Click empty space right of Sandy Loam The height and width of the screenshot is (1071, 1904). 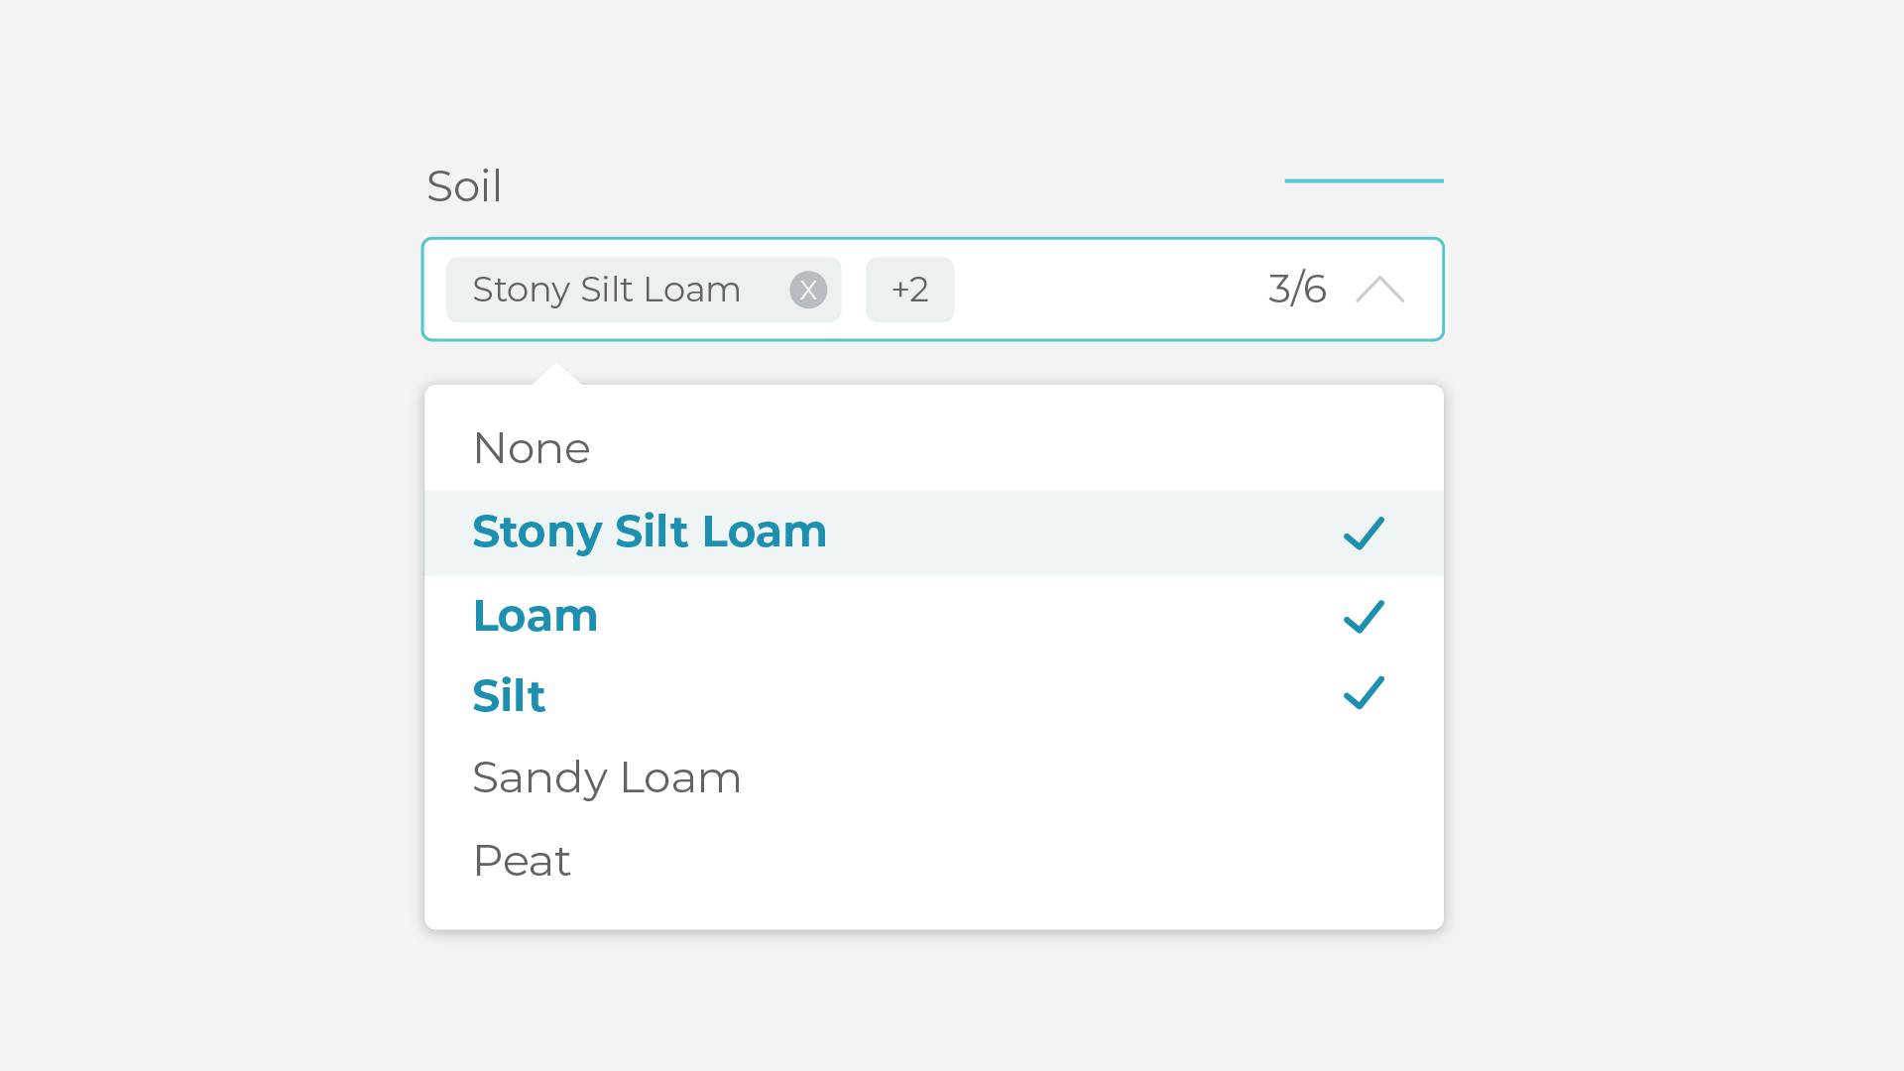pos(1041,777)
